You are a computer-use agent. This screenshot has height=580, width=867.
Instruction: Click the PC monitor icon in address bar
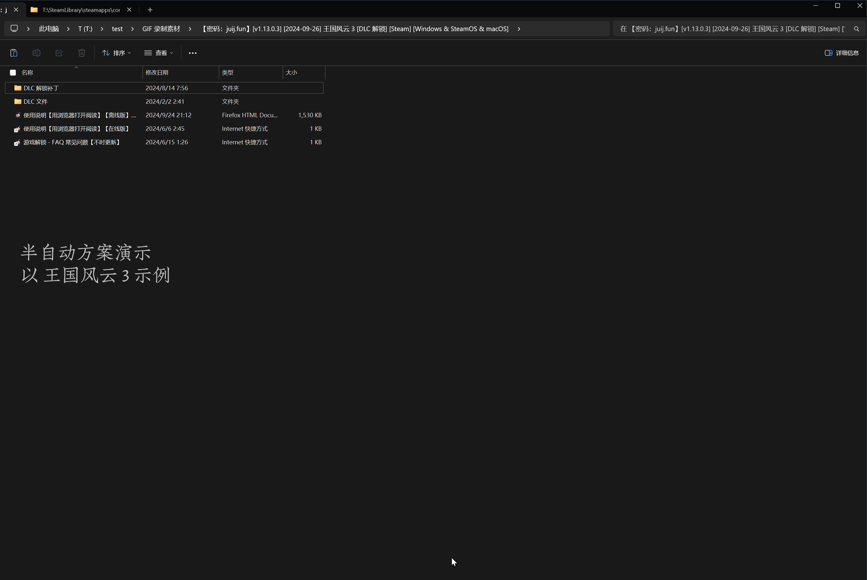(x=14, y=29)
